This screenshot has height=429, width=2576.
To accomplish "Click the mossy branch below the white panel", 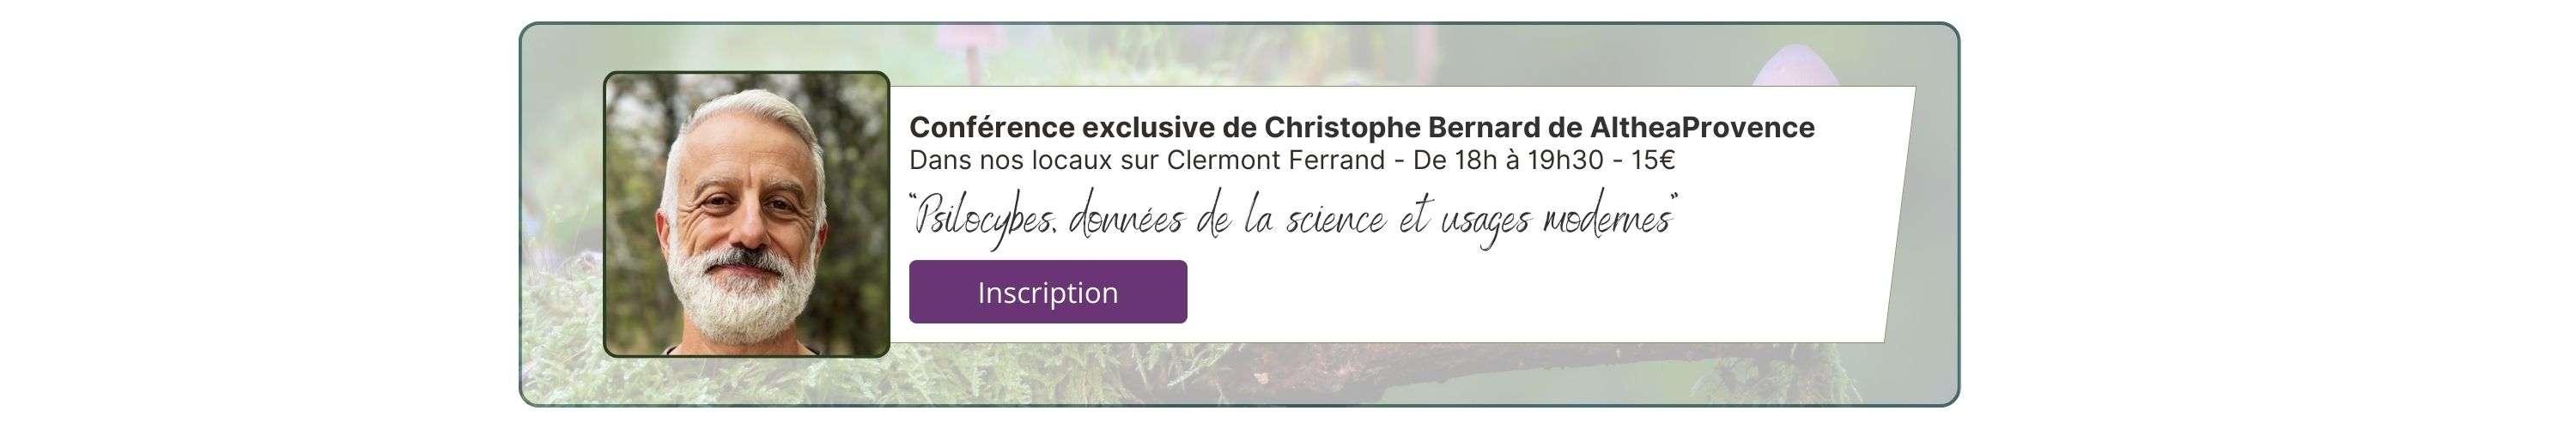I will tap(1300, 368).
